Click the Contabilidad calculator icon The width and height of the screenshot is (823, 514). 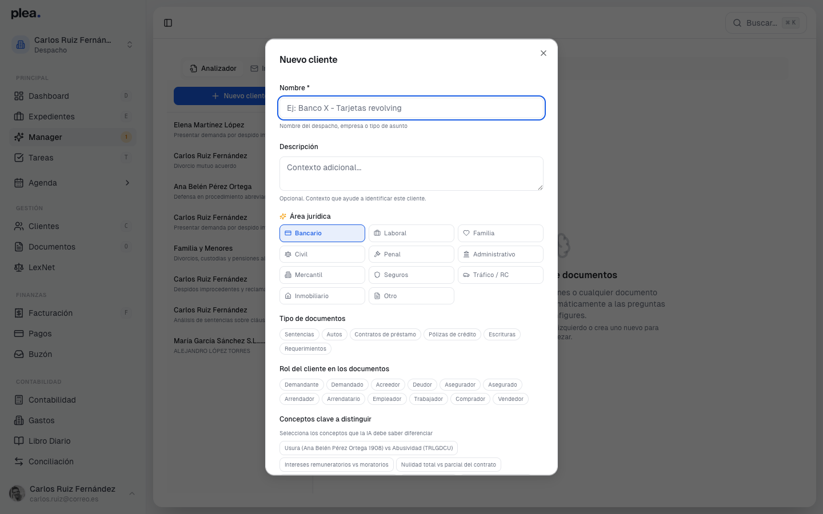pyautogui.click(x=19, y=400)
